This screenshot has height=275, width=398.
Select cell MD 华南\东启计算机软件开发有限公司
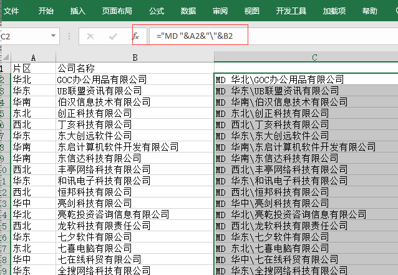pyautogui.click(x=306, y=147)
